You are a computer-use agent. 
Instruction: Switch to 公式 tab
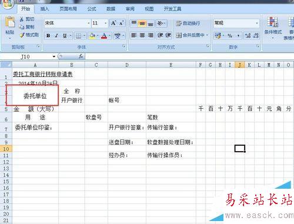[92, 9]
